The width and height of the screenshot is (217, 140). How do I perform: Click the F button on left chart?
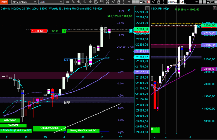pyautogui.click(x=147, y=8)
